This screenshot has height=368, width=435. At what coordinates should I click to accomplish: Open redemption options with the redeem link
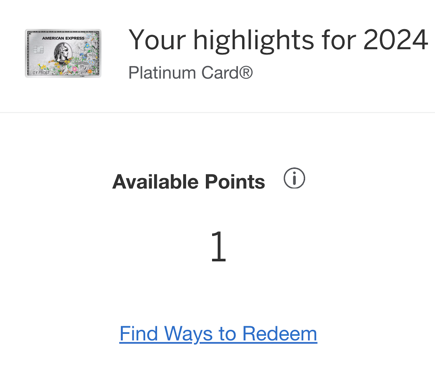(218, 333)
